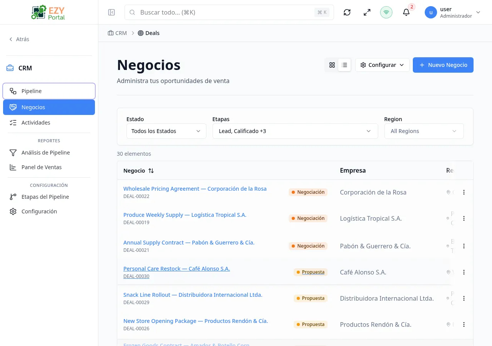Open row menu for Productos Rendón & Cía.
This screenshot has height=346, width=492.
tap(464, 324)
